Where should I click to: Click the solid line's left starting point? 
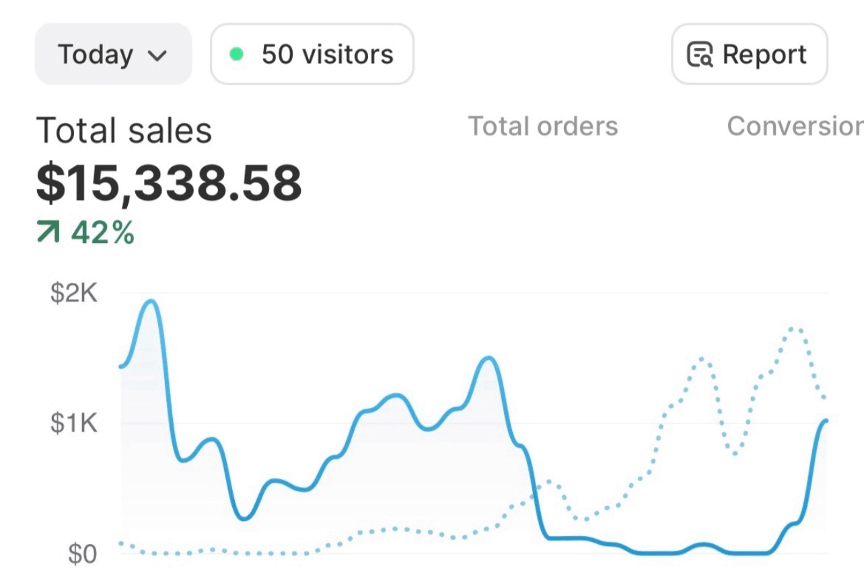(x=121, y=366)
